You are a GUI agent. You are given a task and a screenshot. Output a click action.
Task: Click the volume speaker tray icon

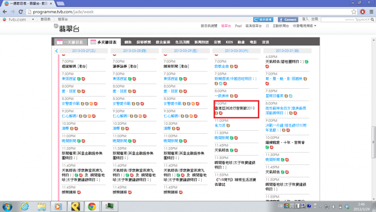333,207
